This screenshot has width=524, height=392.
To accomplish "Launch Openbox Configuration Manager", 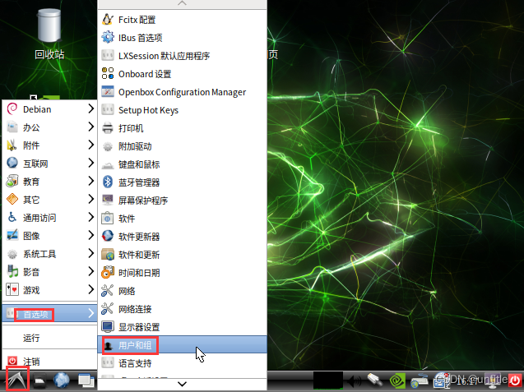I will pyautogui.click(x=182, y=92).
